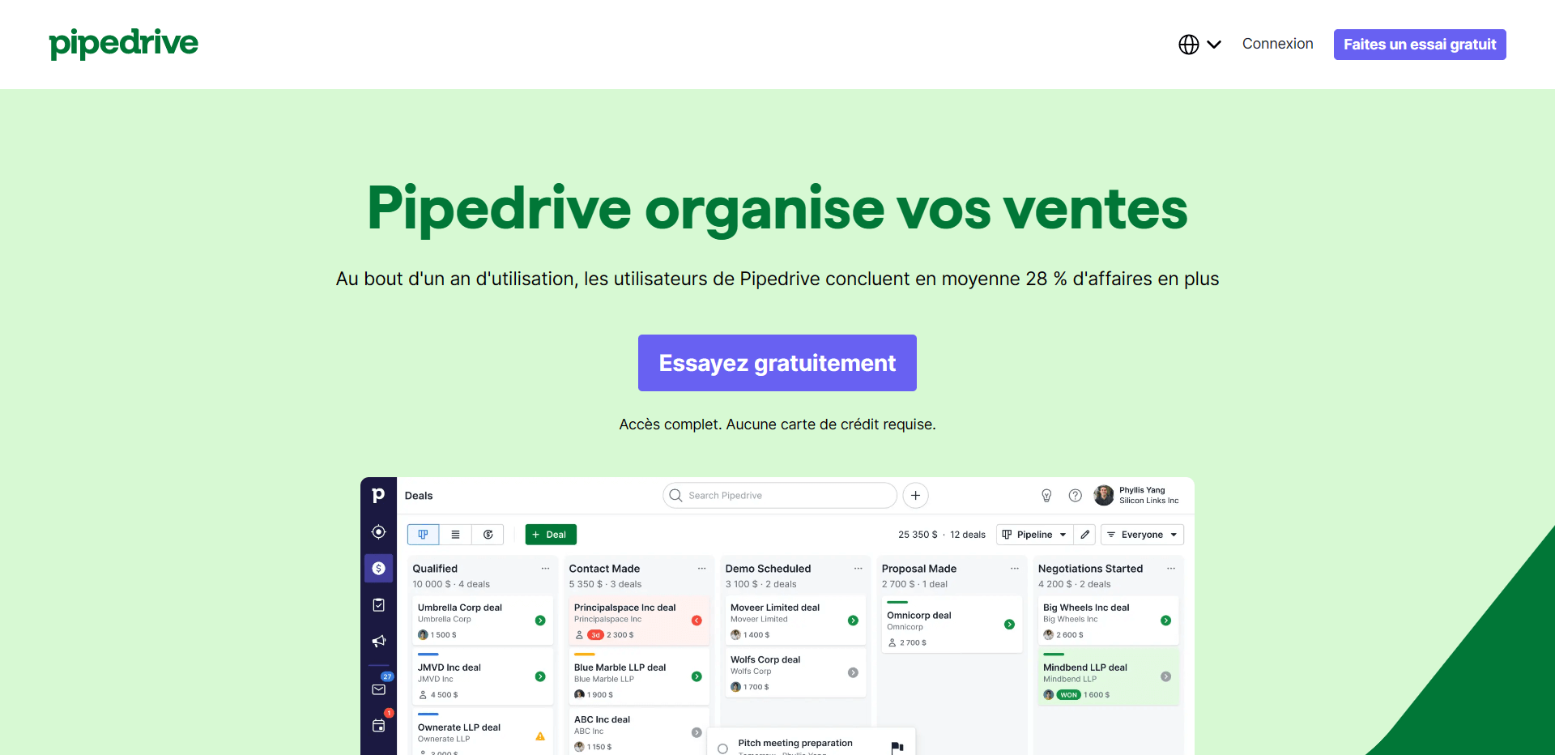1555x755 pixels.
Task: Click Umbrella Corp deal green activity icon
Action: (540, 621)
